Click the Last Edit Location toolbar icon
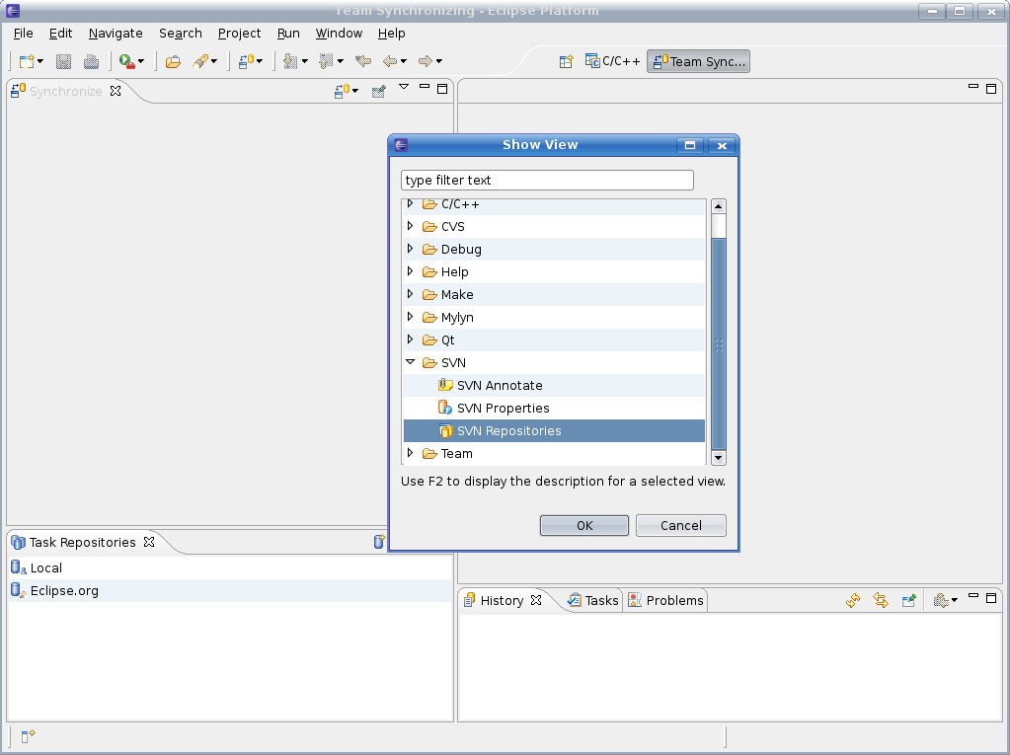 362,61
